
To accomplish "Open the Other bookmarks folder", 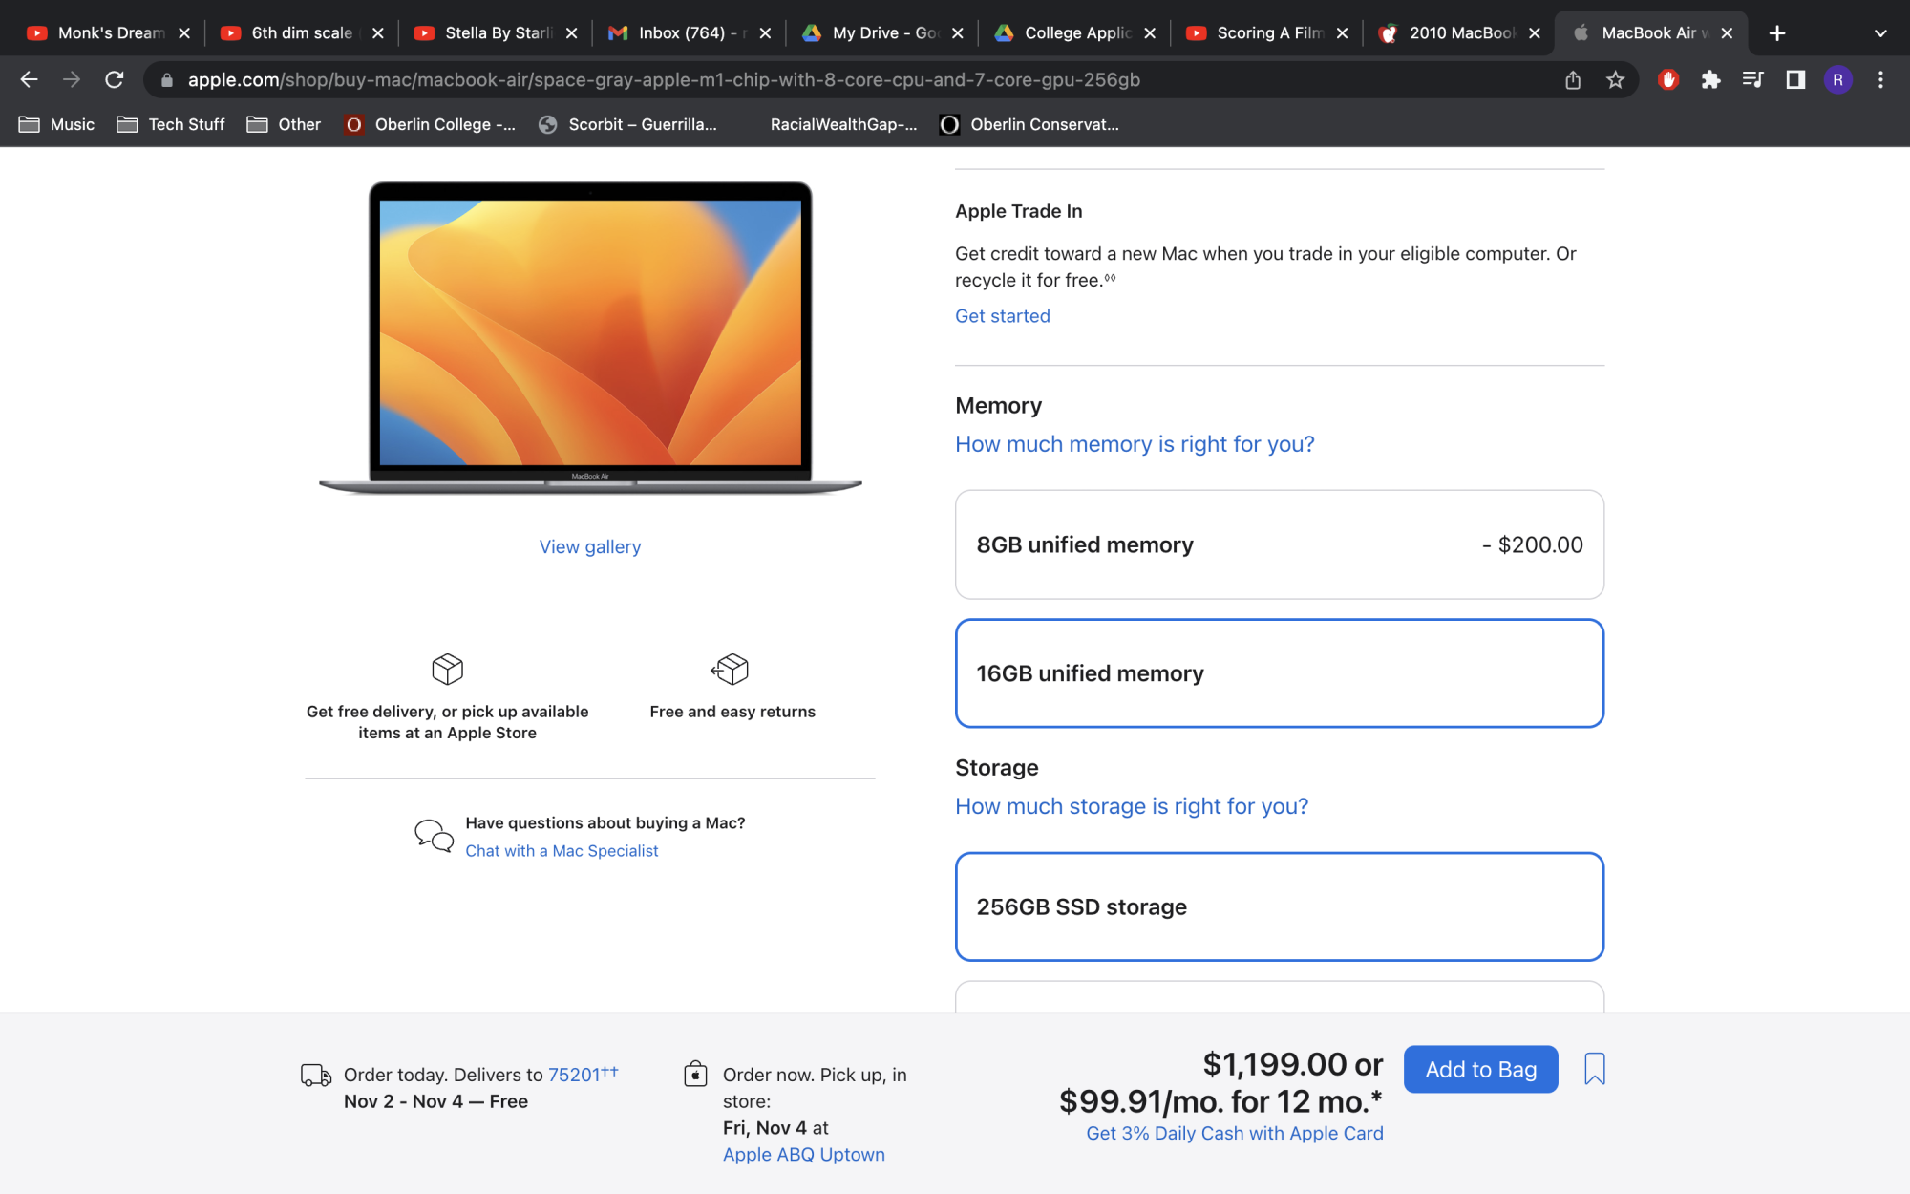I will [x=285, y=124].
